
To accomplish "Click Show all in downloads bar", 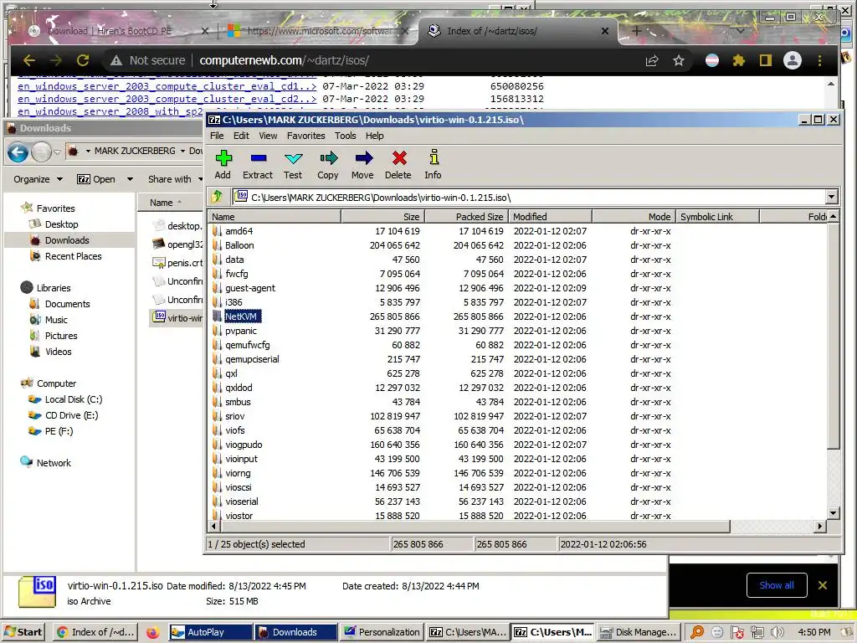I will click(777, 585).
